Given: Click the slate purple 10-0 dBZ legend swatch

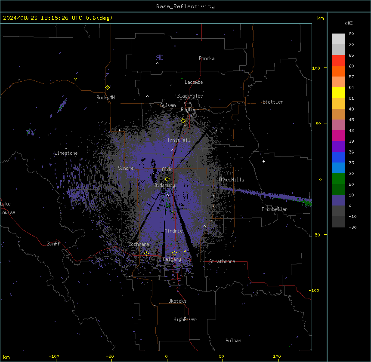Looking at the screenshot, I should [x=338, y=200].
